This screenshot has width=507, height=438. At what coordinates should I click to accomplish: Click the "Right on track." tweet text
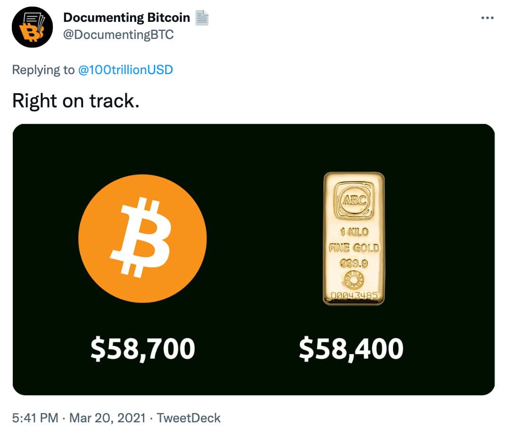click(x=75, y=101)
